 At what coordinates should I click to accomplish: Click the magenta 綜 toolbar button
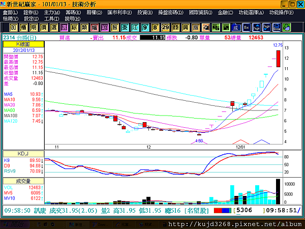[x=104, y=27]
